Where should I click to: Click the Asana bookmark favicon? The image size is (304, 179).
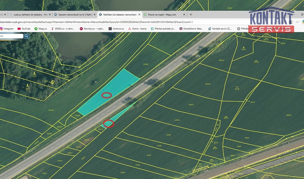coord(130,29)
